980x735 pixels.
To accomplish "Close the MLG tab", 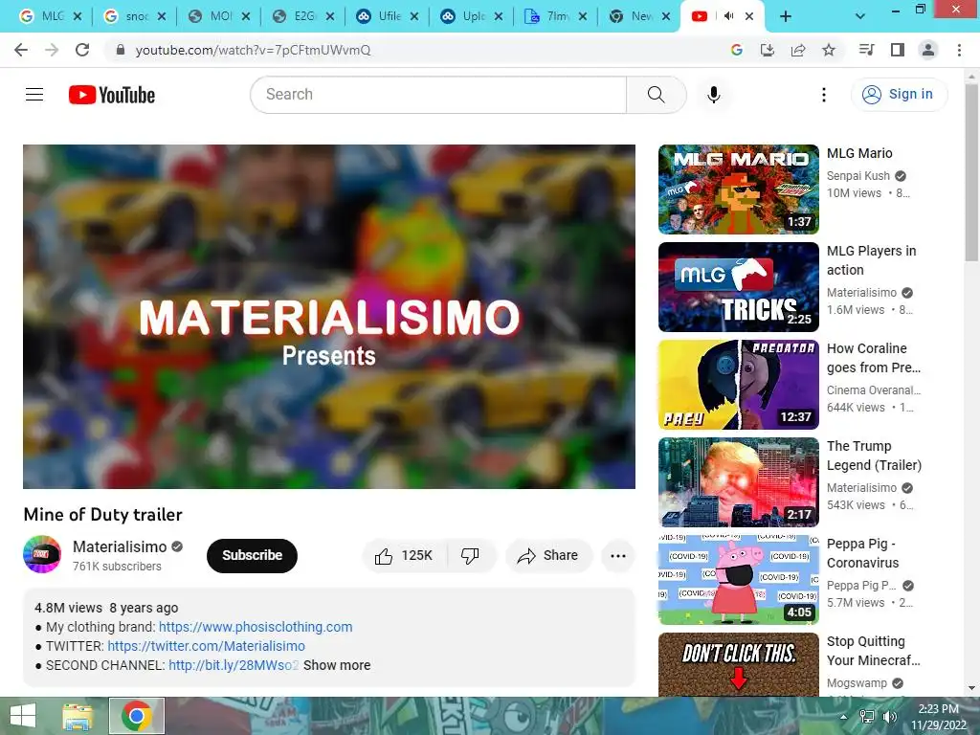I will coord(78,16).
